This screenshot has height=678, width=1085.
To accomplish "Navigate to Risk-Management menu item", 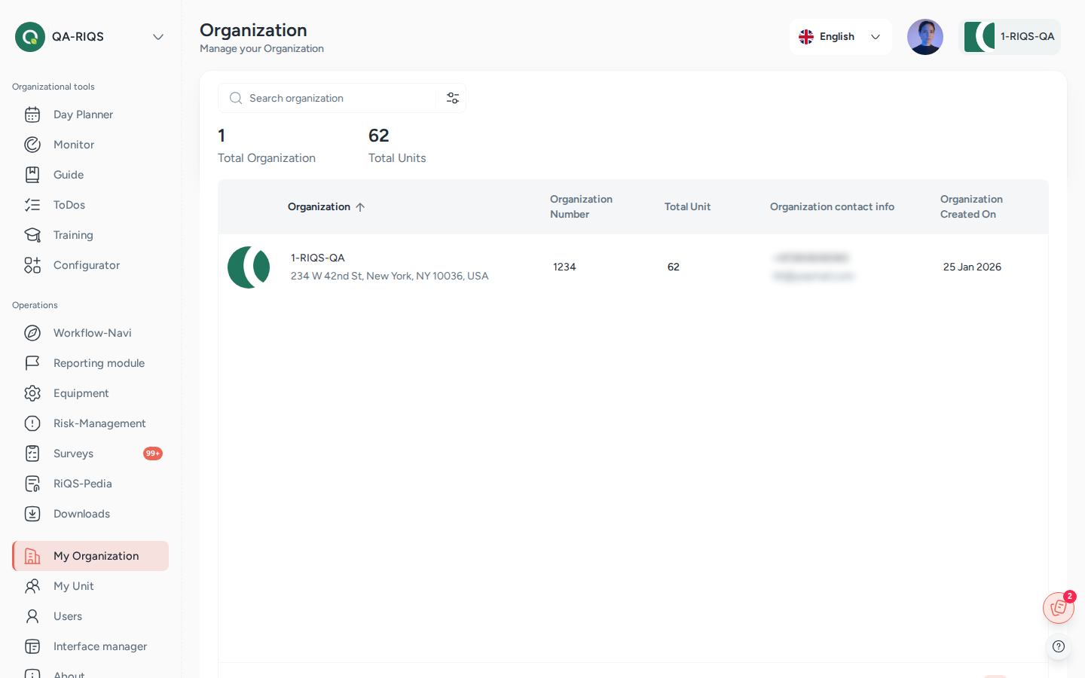I will [x=90, y=423].
